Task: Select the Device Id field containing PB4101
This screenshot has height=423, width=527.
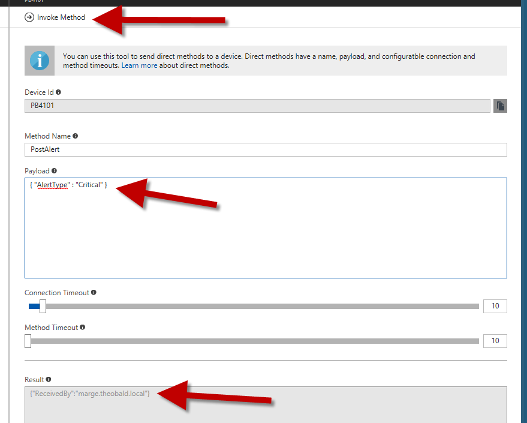Action: point(257,106)
